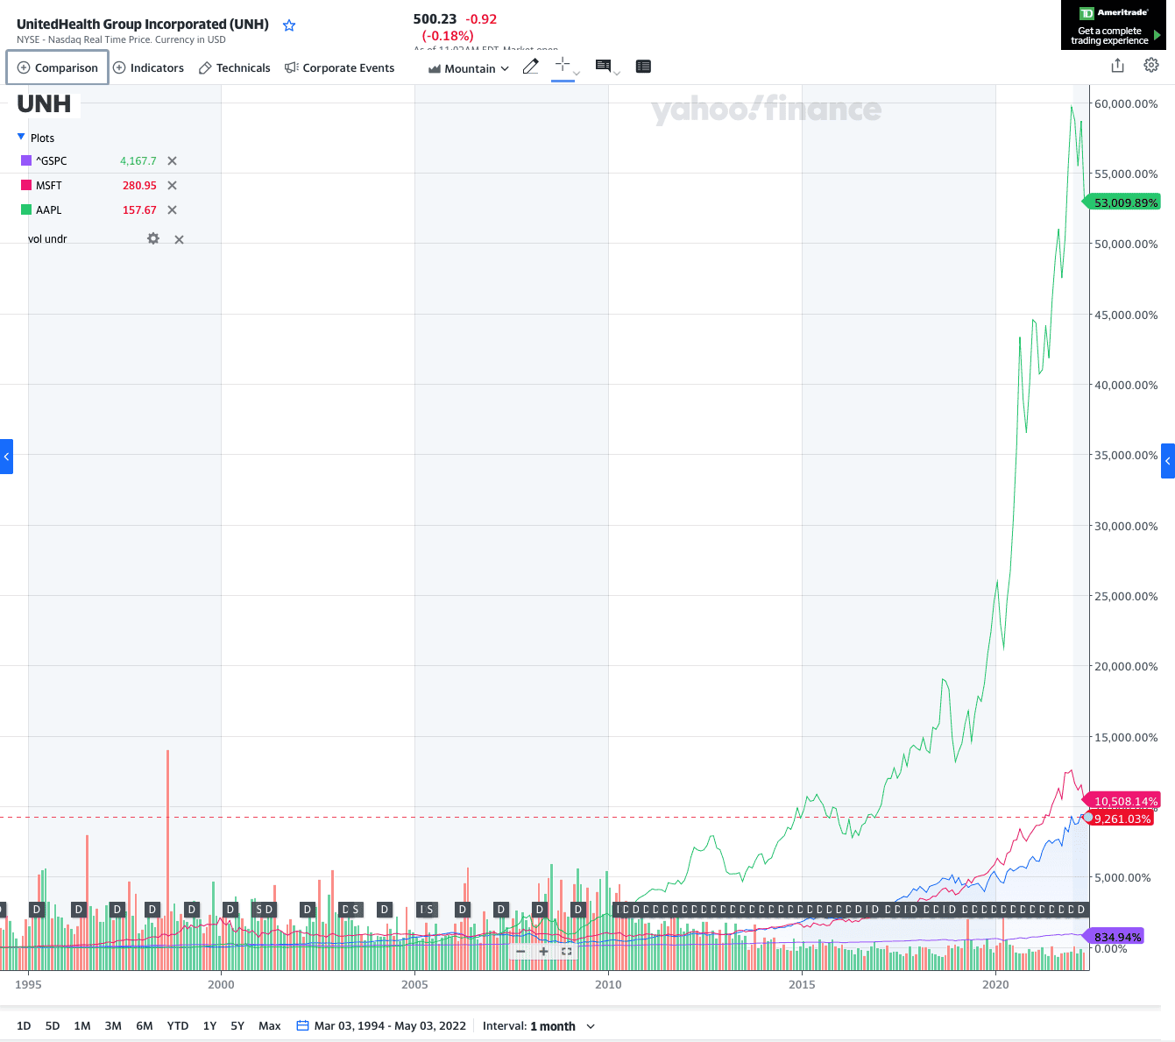Select the 5Y range

click(x=237, y=1025)
